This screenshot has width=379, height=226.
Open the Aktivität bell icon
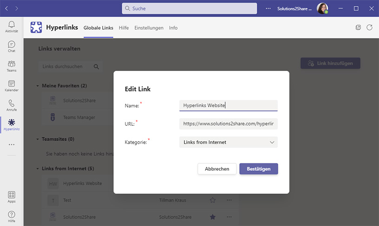pos(12,26)
